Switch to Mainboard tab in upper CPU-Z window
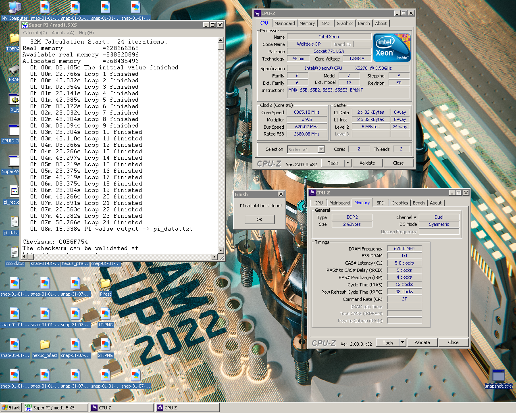This screenshot has height=413, width=516. click(x=285, y=23)
